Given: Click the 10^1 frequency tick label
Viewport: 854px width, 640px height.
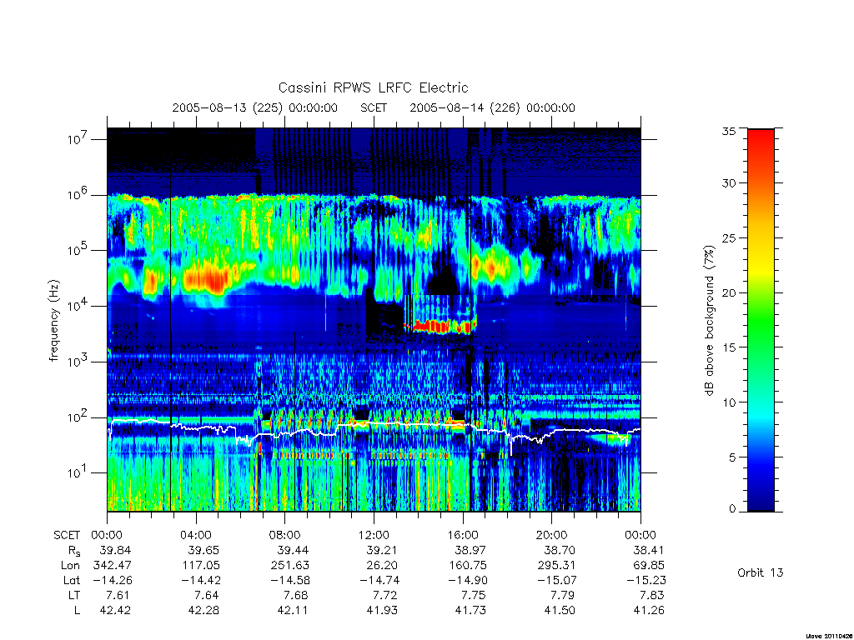Looking at the screenshot, I should pos(78,472).
